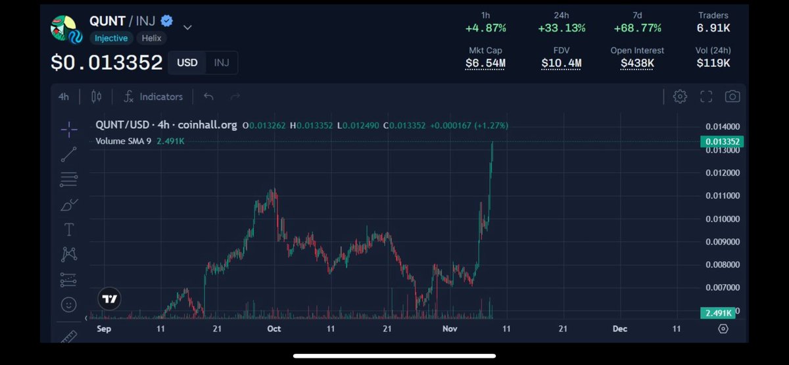The image size is (789, 365).
Task: Toggle fullscreen chart mode
Action: pyautogui.click(x=706, y=97)
